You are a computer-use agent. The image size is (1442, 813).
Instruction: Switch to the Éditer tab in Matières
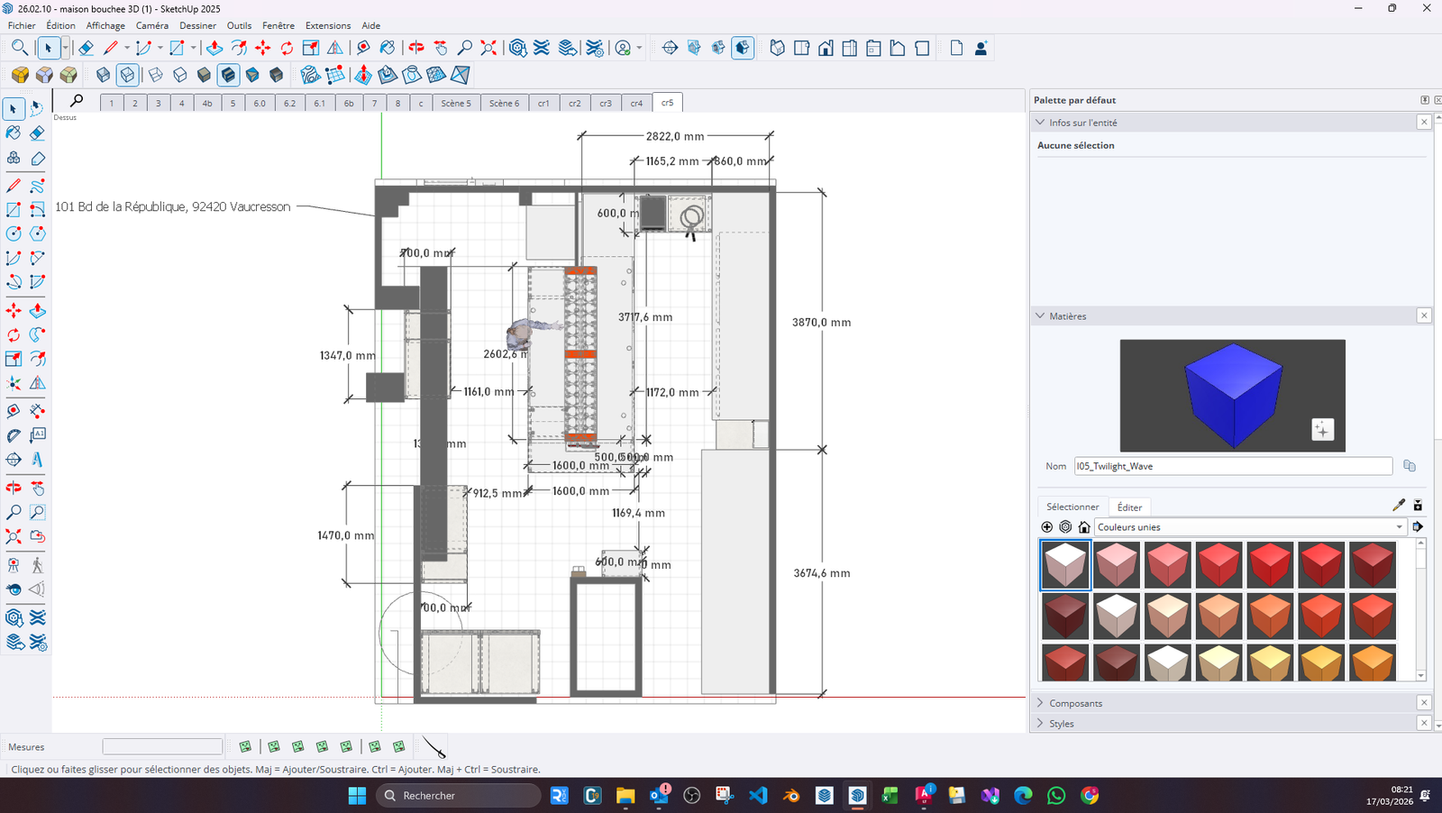(x=1129, y=507)
